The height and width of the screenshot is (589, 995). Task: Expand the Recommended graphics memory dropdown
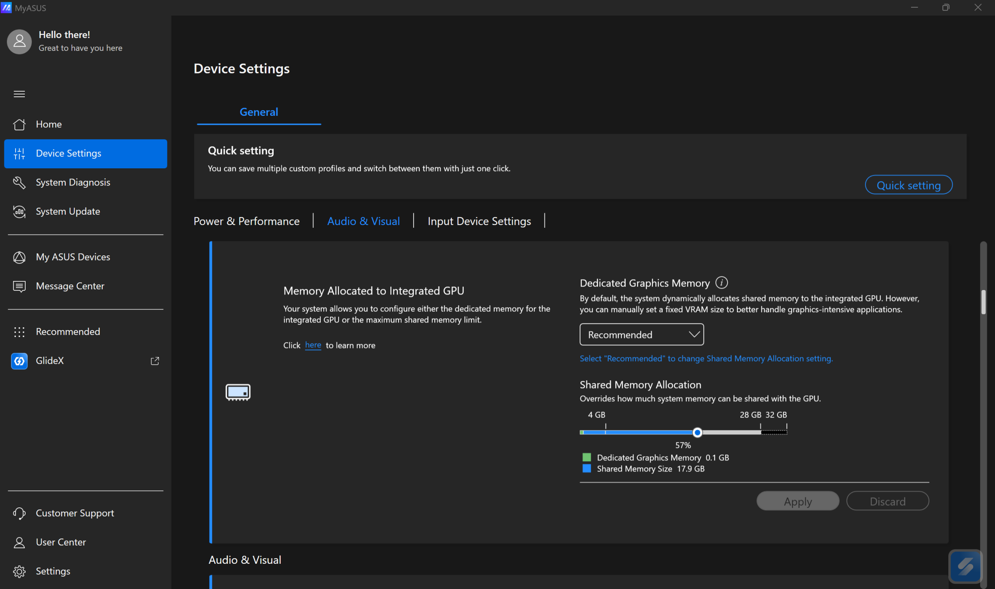(642, 335)
